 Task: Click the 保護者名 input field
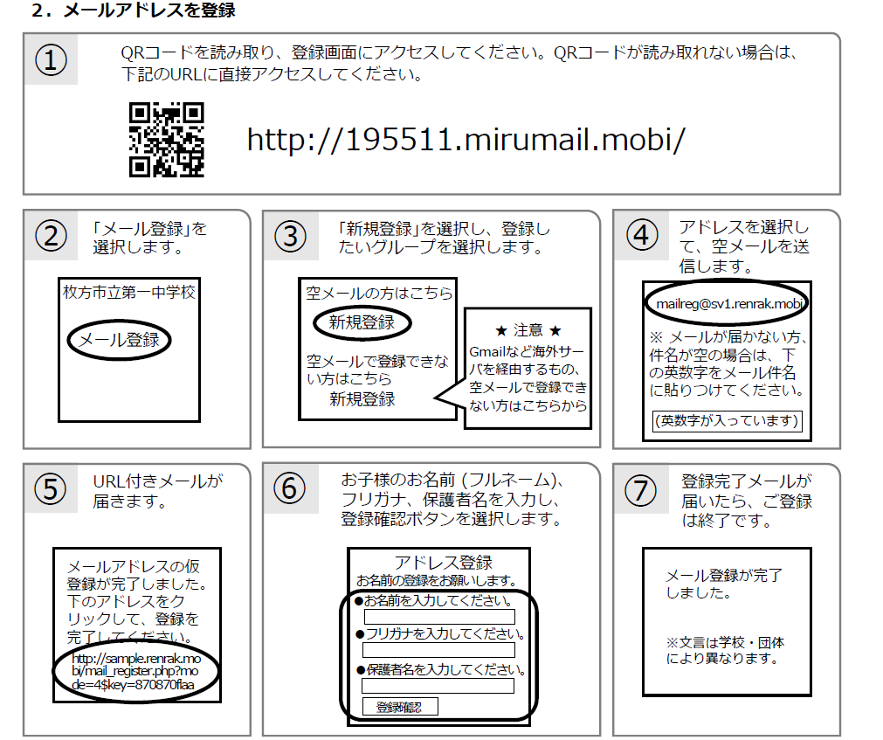point(438,686)
